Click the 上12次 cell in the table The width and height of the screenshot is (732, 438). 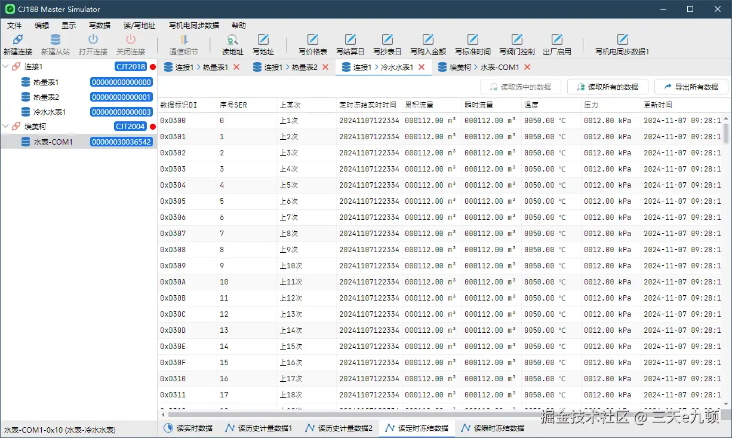(x=307, y=298)
